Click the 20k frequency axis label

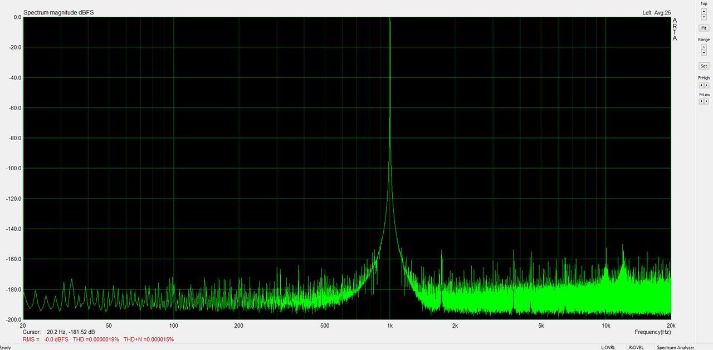[671, 326]
